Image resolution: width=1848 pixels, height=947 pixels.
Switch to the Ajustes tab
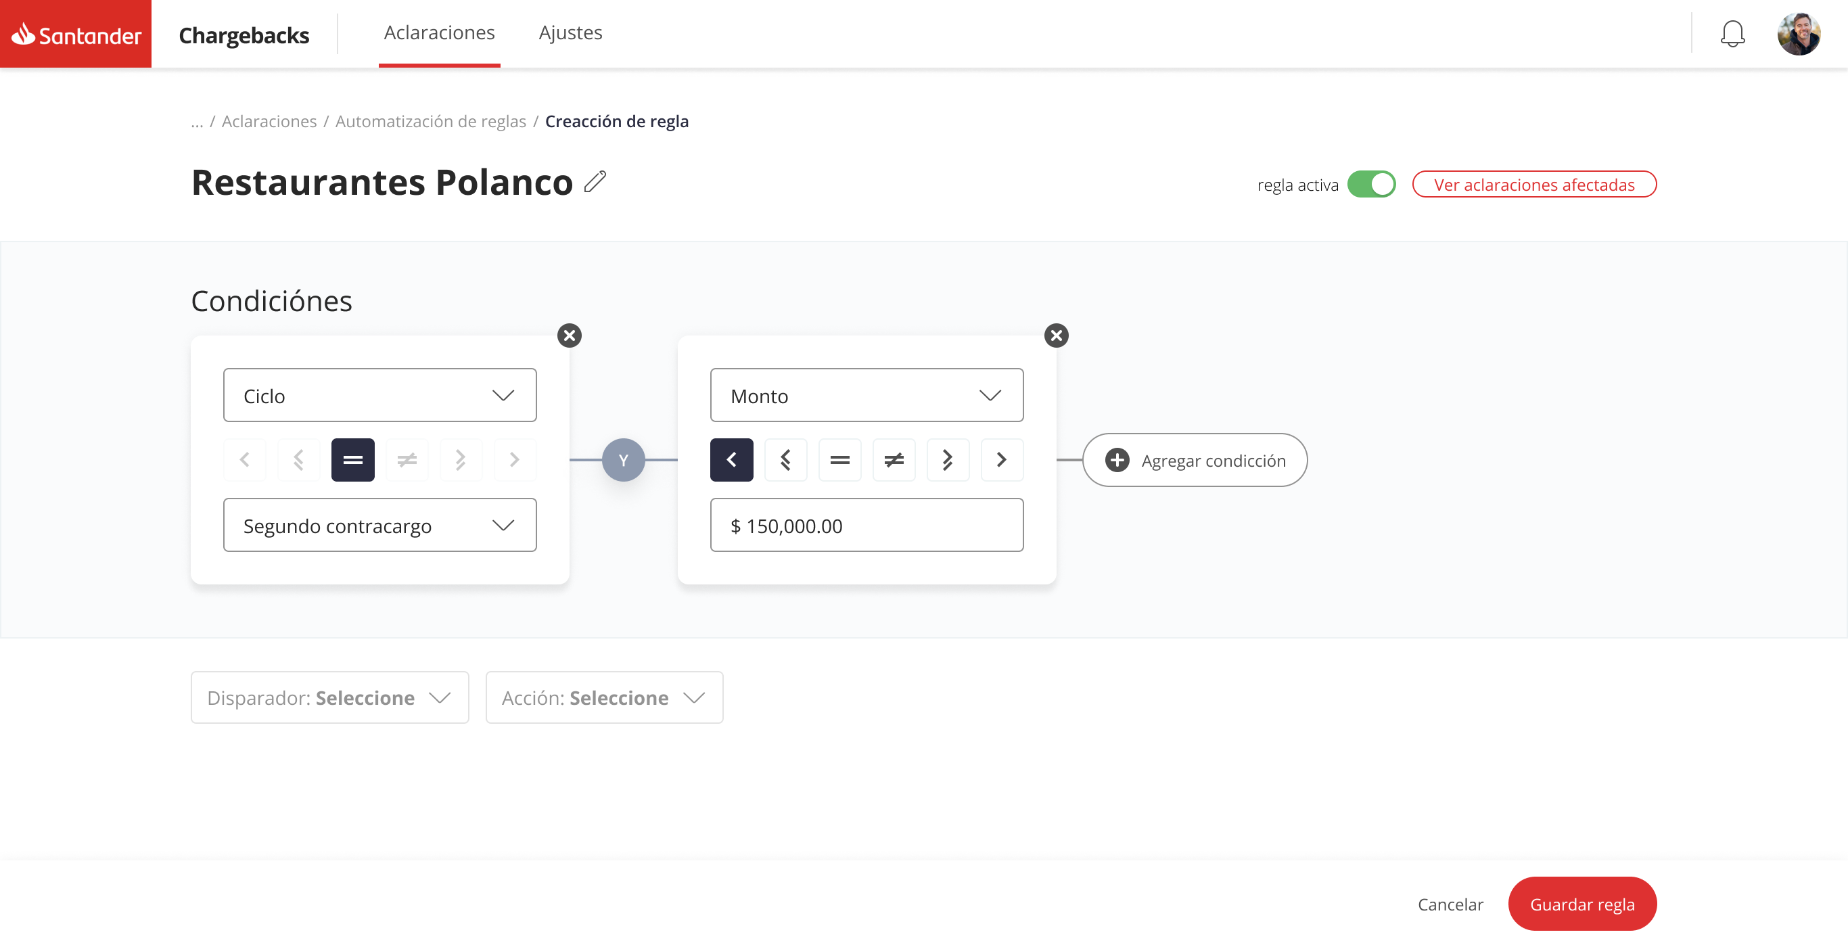pyautogui.click(x=570, y=33)
